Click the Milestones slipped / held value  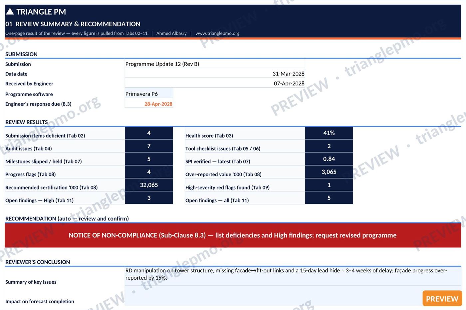pyautogui.click(x=149, y=159)
